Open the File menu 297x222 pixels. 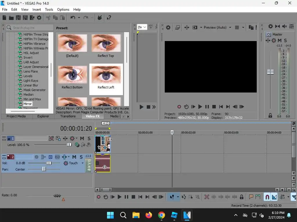(5, 10)
